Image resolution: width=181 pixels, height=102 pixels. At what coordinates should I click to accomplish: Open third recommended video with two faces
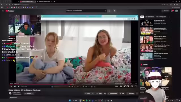147,40
